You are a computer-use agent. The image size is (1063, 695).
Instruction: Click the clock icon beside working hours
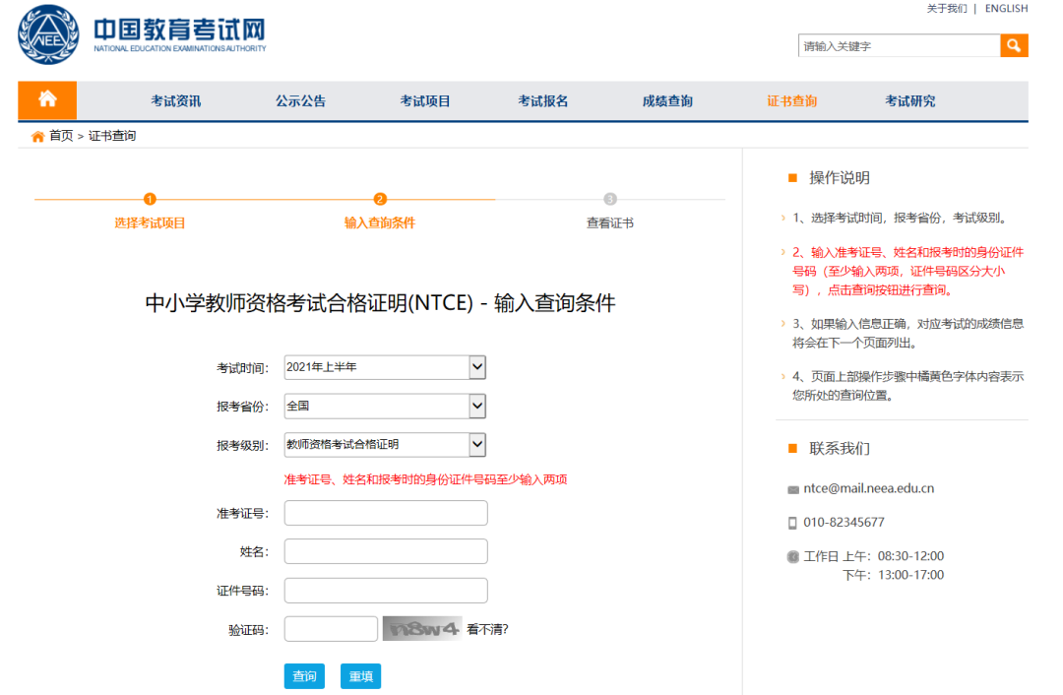pyautogui.click(x=793, y=556)
